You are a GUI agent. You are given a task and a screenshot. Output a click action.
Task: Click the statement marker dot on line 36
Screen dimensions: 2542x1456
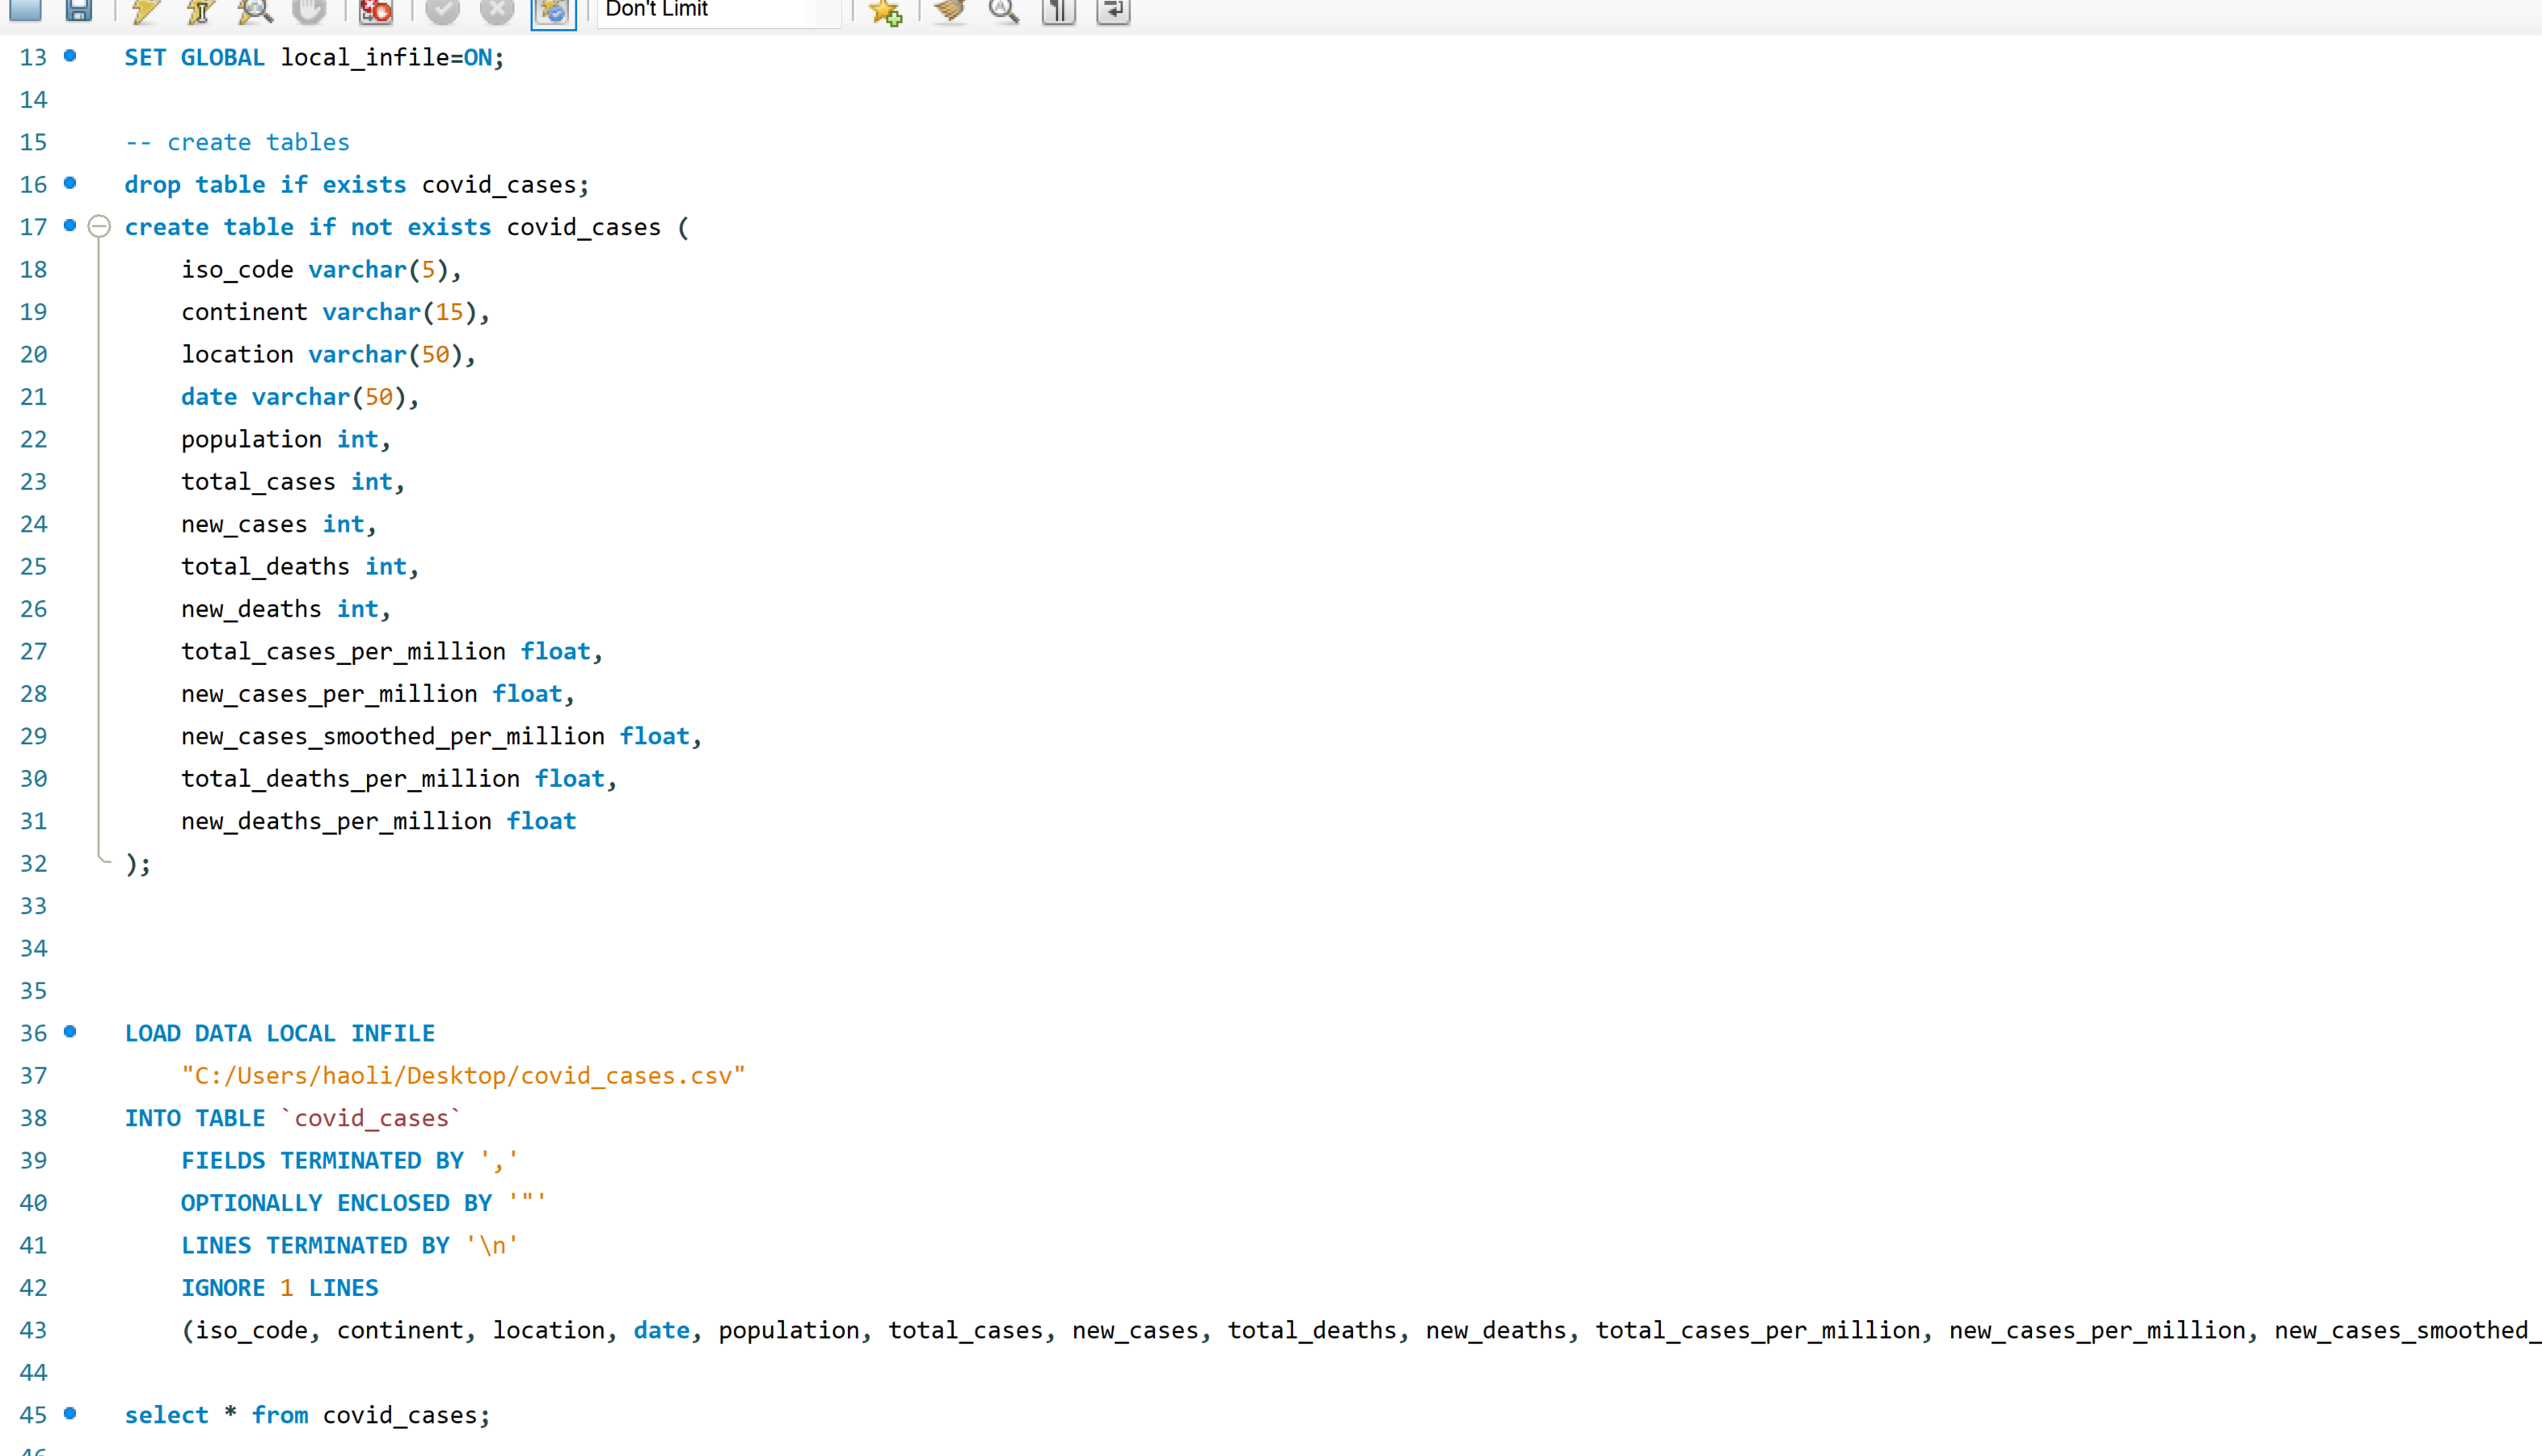tap(70, 1031)
